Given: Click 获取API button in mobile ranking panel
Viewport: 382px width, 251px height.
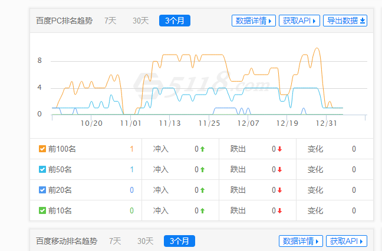Looking at the screenshot, I should point(347,241).
